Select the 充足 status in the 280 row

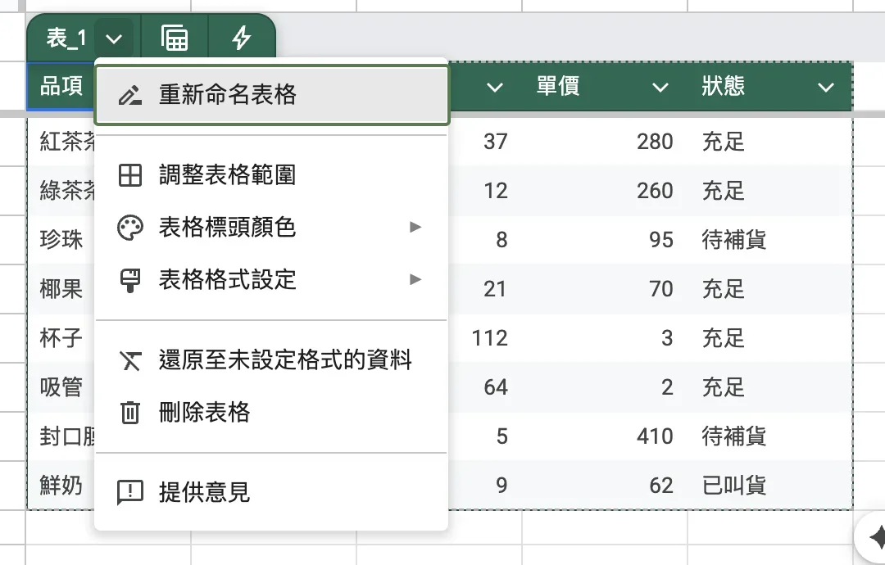tap(769, 141)
